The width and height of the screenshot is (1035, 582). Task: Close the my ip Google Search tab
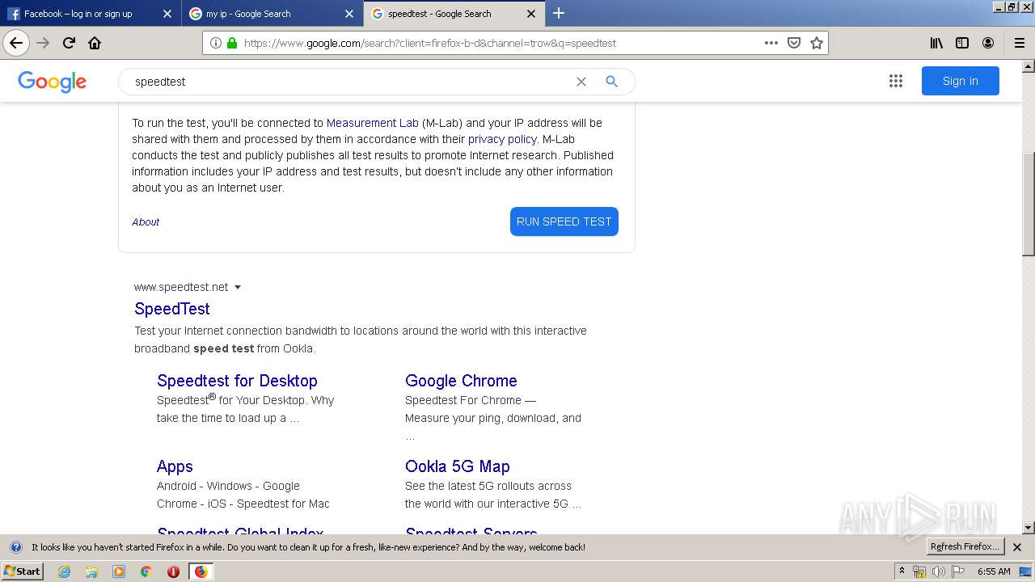tap(349, 14)
